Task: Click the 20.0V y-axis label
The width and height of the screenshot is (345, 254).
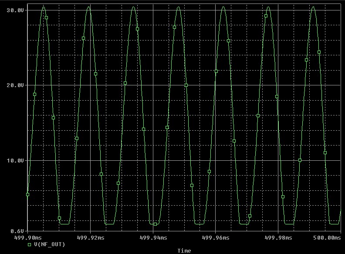Action: (15, 85)
